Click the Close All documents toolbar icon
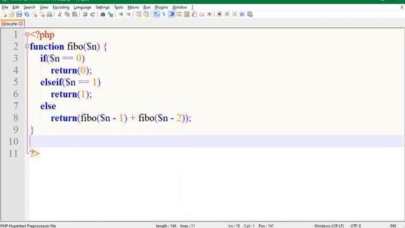Viewport: 405px width, 228px height. [42, 15]
